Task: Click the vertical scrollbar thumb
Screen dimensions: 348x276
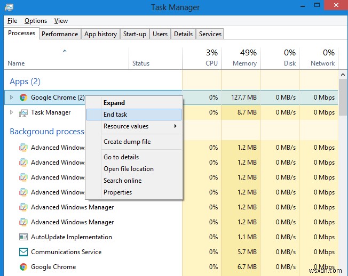Action: (x=343, y=97)
